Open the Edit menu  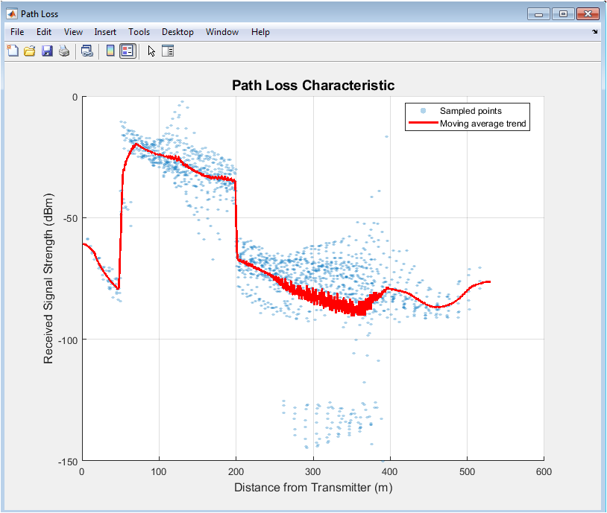point(44,32)
